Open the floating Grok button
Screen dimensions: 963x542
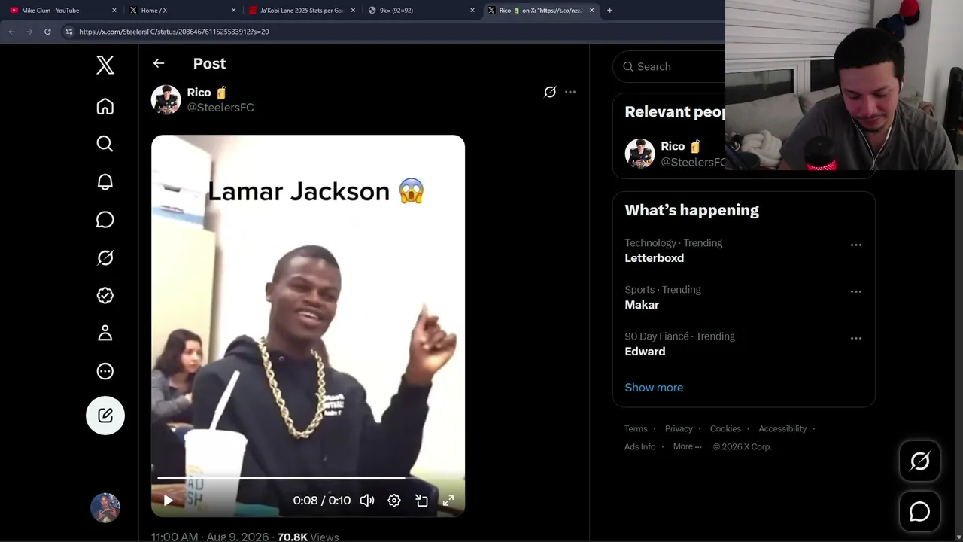[920, 461]
